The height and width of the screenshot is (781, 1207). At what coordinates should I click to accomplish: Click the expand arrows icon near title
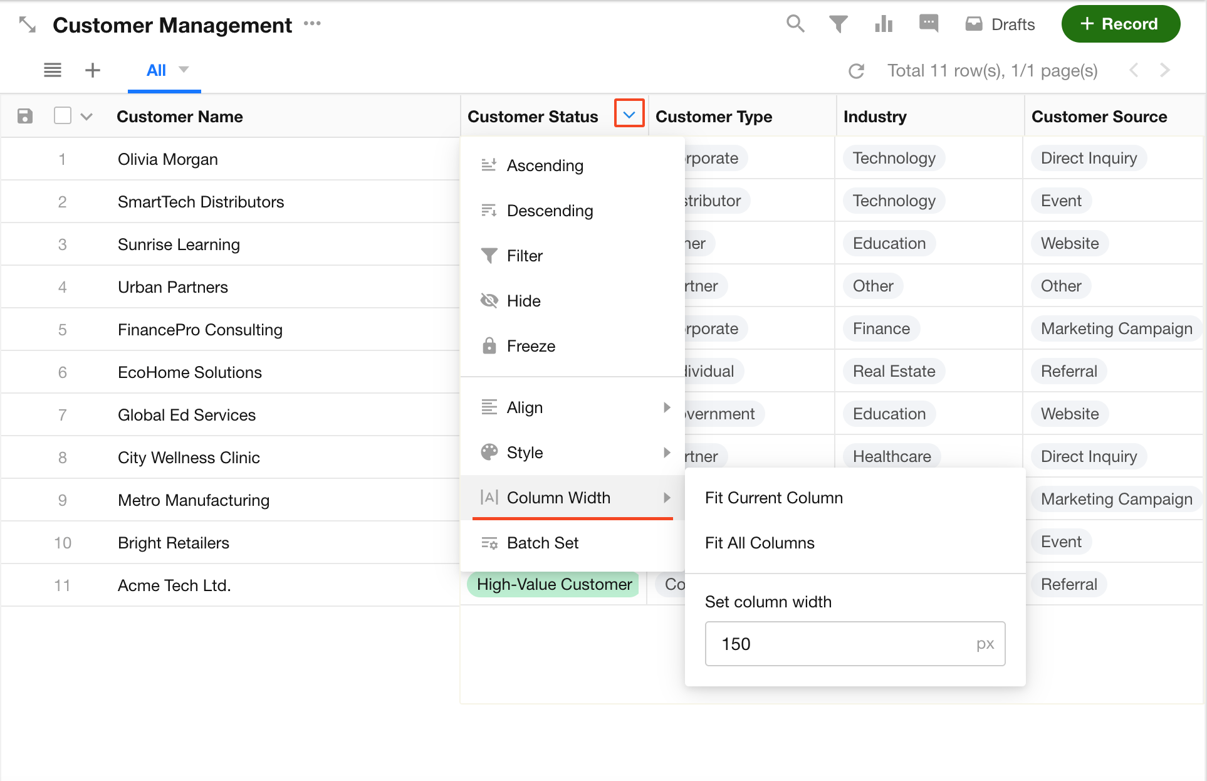click(x=28, y=25)
